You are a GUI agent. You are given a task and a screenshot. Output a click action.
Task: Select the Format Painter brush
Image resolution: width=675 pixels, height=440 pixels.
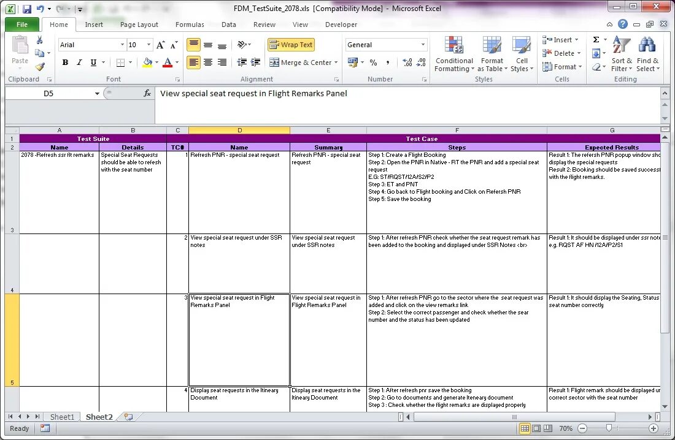click(40, 67)
